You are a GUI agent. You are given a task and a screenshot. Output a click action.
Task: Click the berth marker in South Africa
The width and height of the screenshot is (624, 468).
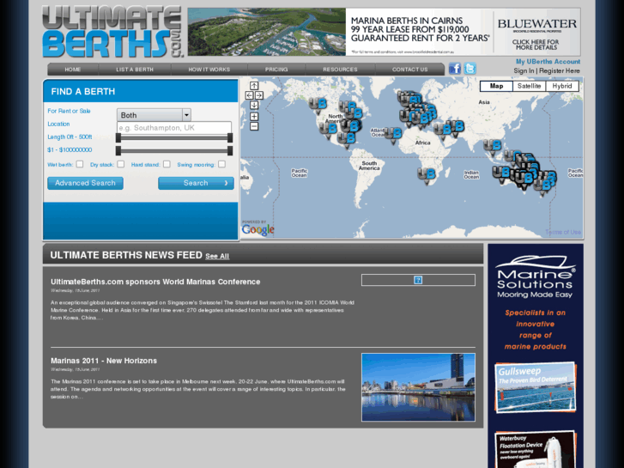[427, 176]
